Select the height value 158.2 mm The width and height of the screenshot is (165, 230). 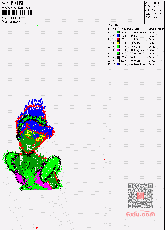click(158, 10)
